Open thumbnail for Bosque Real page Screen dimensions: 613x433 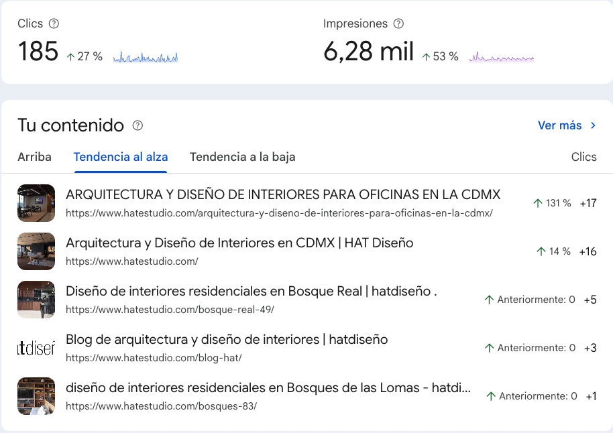[36, 300]
